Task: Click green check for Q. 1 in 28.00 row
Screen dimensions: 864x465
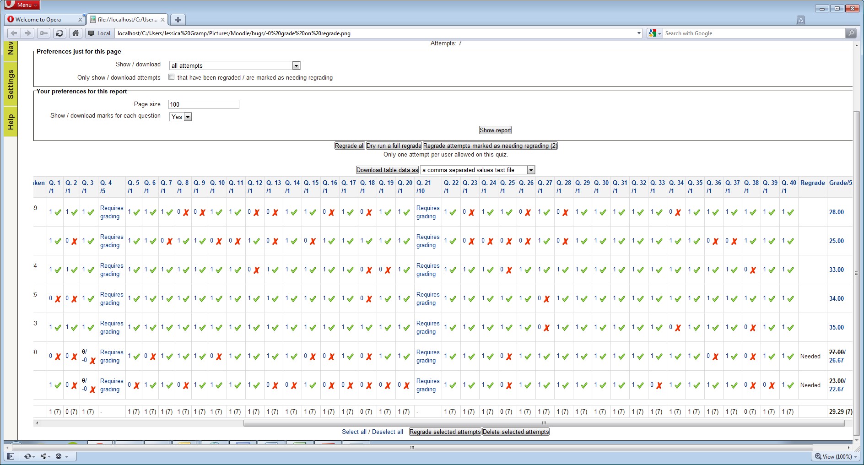Action: [x=58, y=212]
